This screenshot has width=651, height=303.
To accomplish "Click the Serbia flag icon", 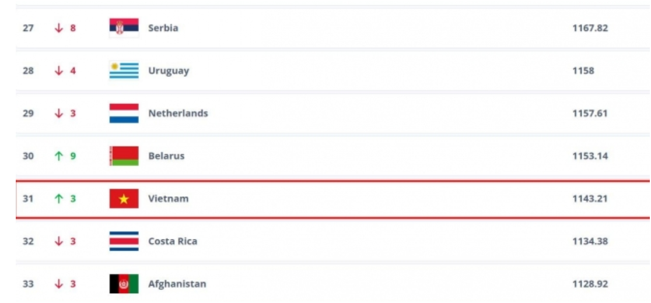I will [124, 28].
